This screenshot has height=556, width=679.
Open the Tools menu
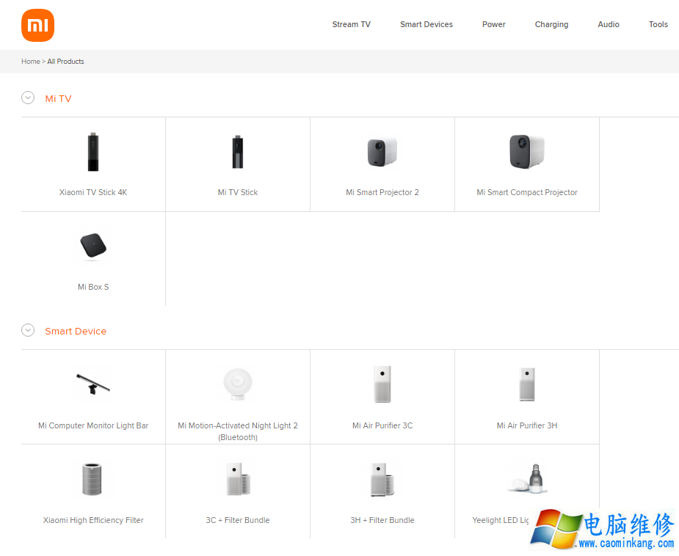(x=658, y=25)
